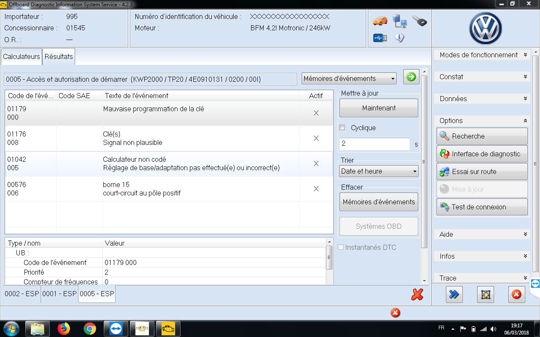Image resolution: width=540 pixels, height=337 pixels.
Task: Click the USB connection status icon
Action: pos(380,38)
